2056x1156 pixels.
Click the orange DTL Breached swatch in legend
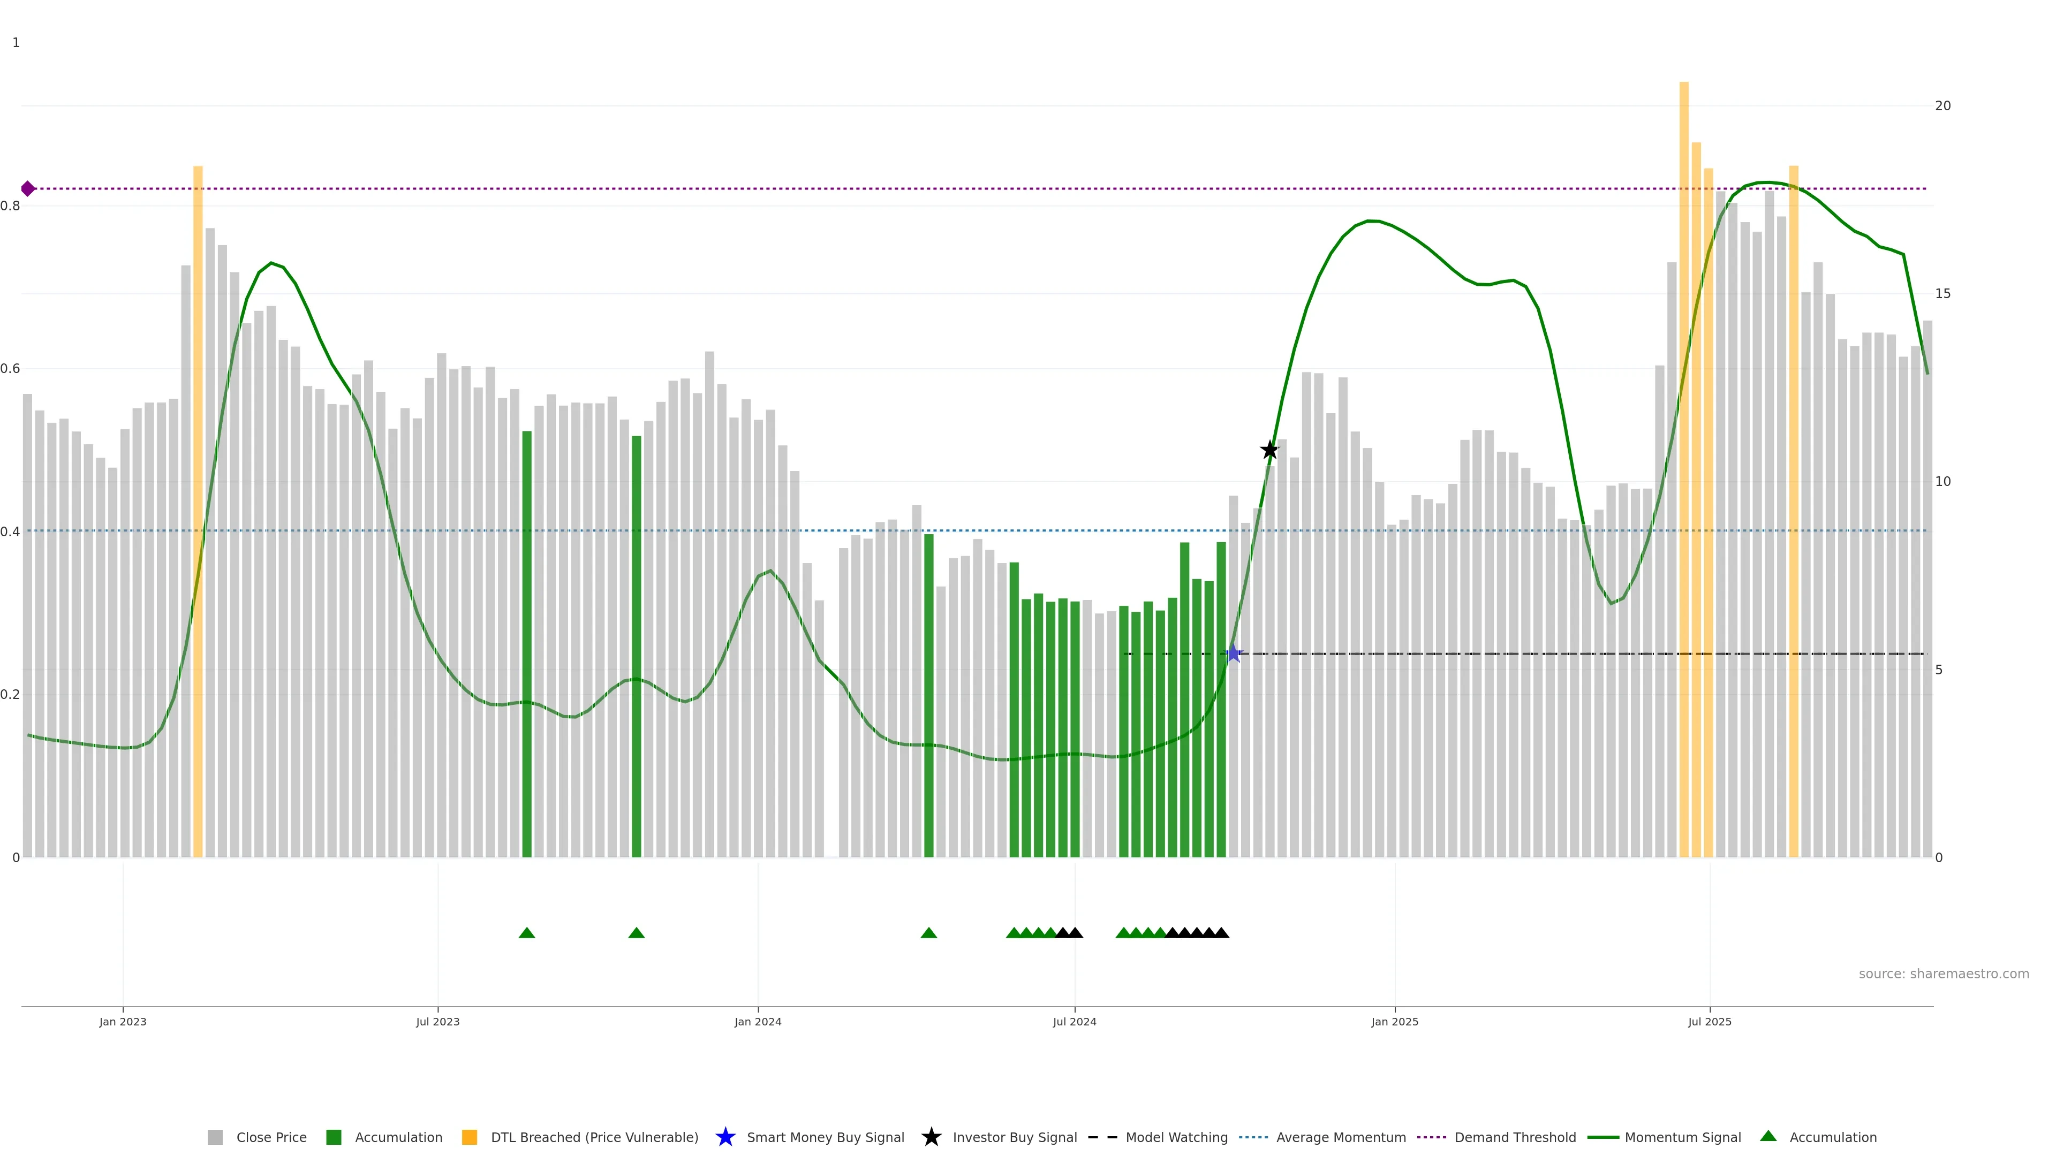coord(470,1137)
